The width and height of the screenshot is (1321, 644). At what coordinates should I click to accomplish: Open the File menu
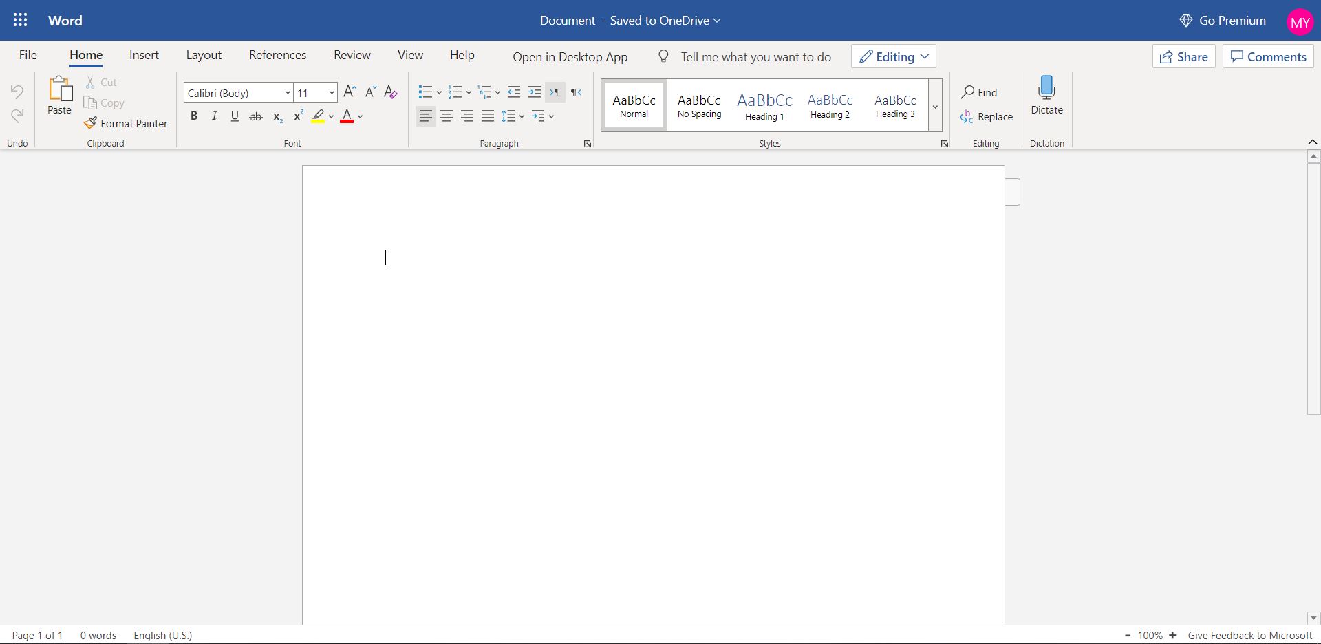point(28,55)
